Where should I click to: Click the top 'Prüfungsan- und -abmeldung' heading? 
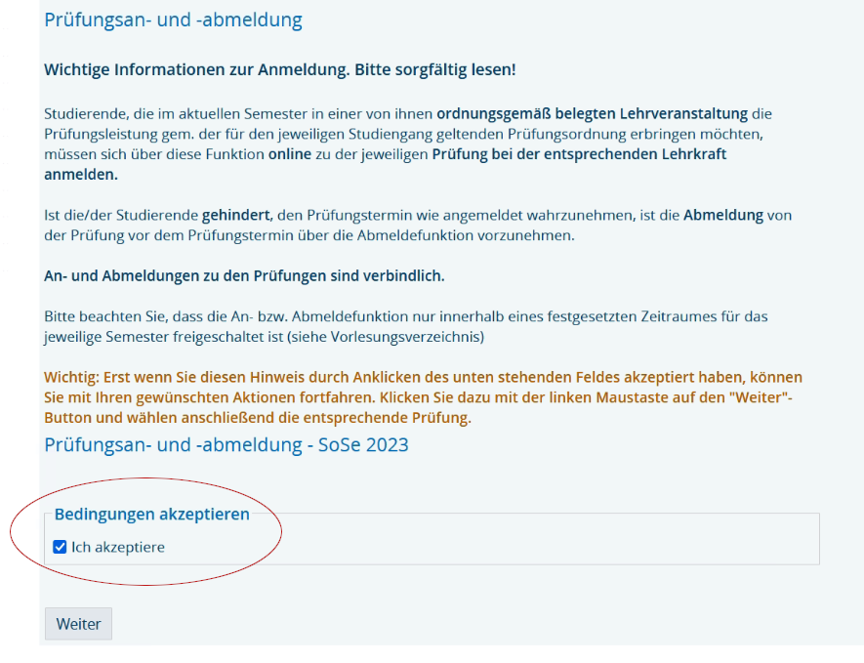173,20
